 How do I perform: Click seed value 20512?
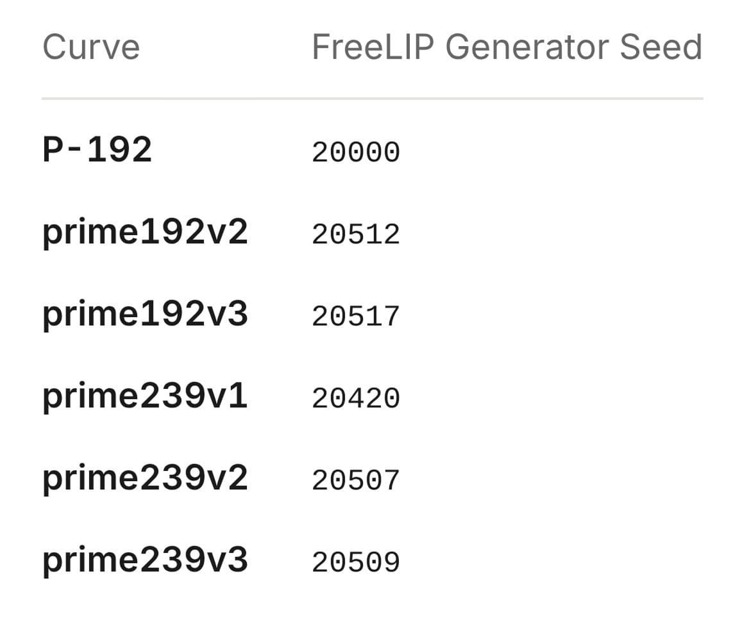click(x=356, y=235)
